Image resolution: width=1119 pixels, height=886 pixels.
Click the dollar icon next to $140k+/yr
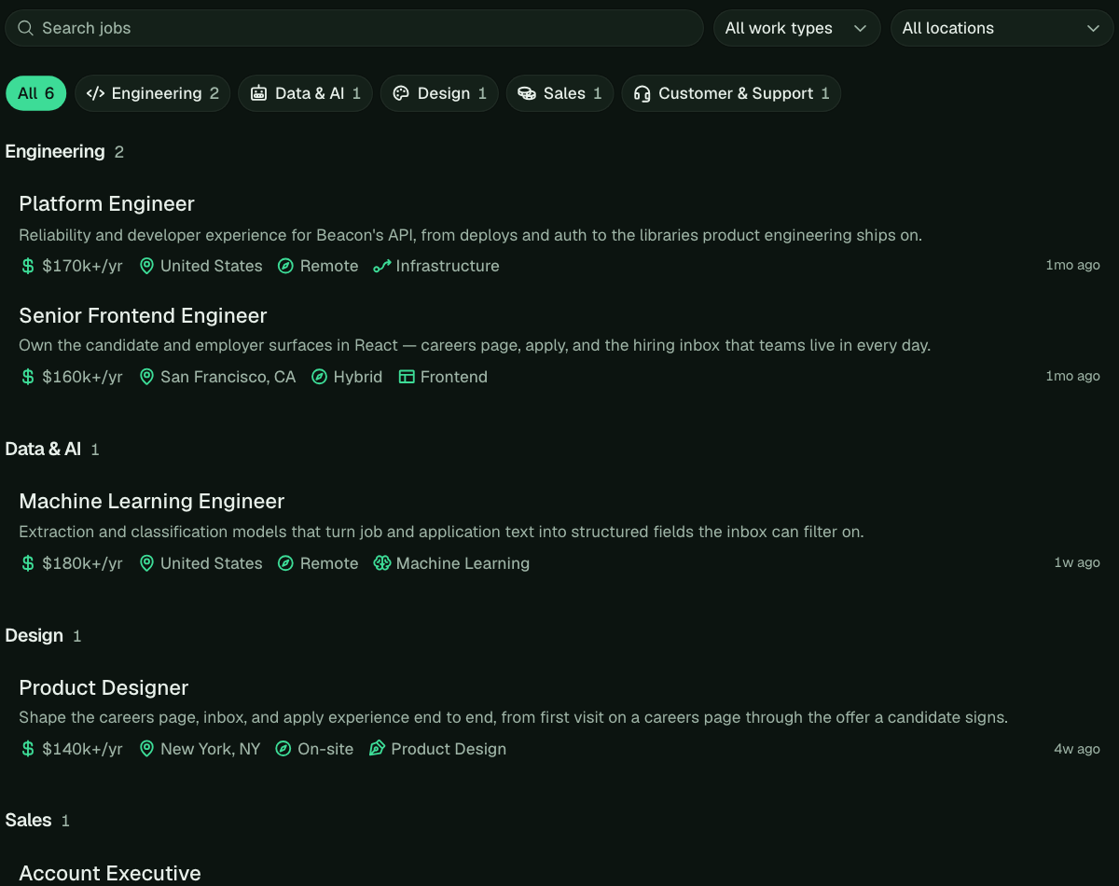coord(28,749)
